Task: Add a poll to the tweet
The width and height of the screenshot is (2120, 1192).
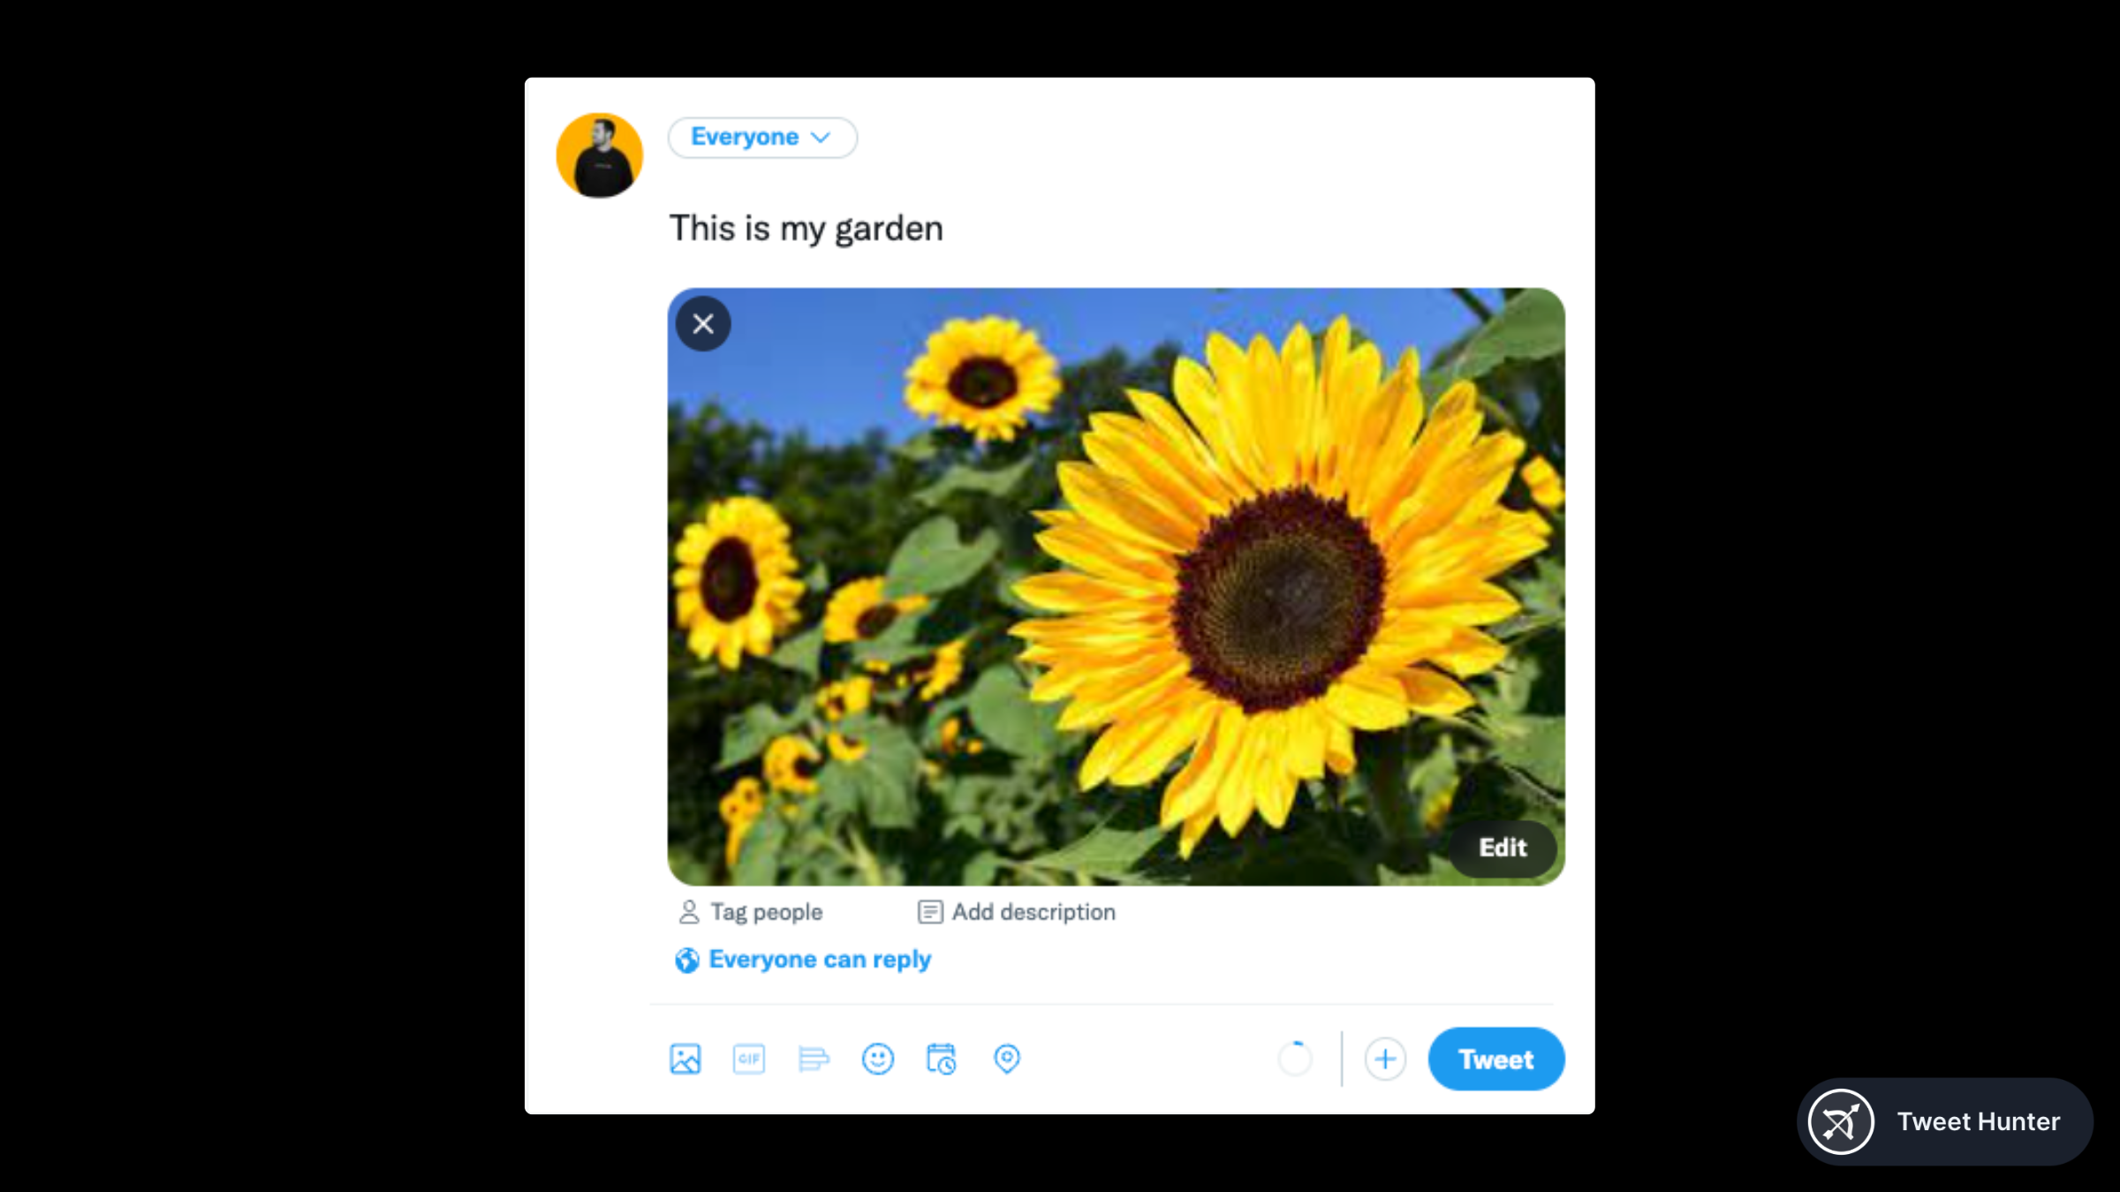Action: [x=813, y=1058]
